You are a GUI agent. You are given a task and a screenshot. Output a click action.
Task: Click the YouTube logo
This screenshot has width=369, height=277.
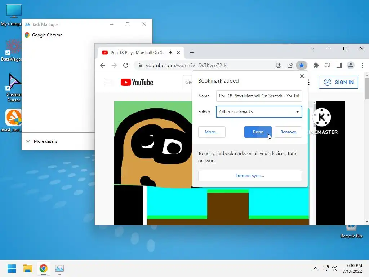pos(137,82)
